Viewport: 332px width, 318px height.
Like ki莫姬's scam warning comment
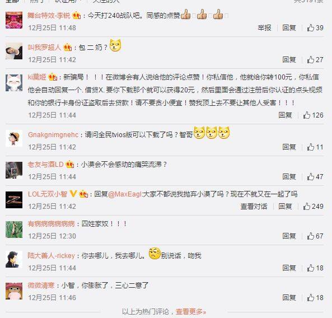point(313,115)
